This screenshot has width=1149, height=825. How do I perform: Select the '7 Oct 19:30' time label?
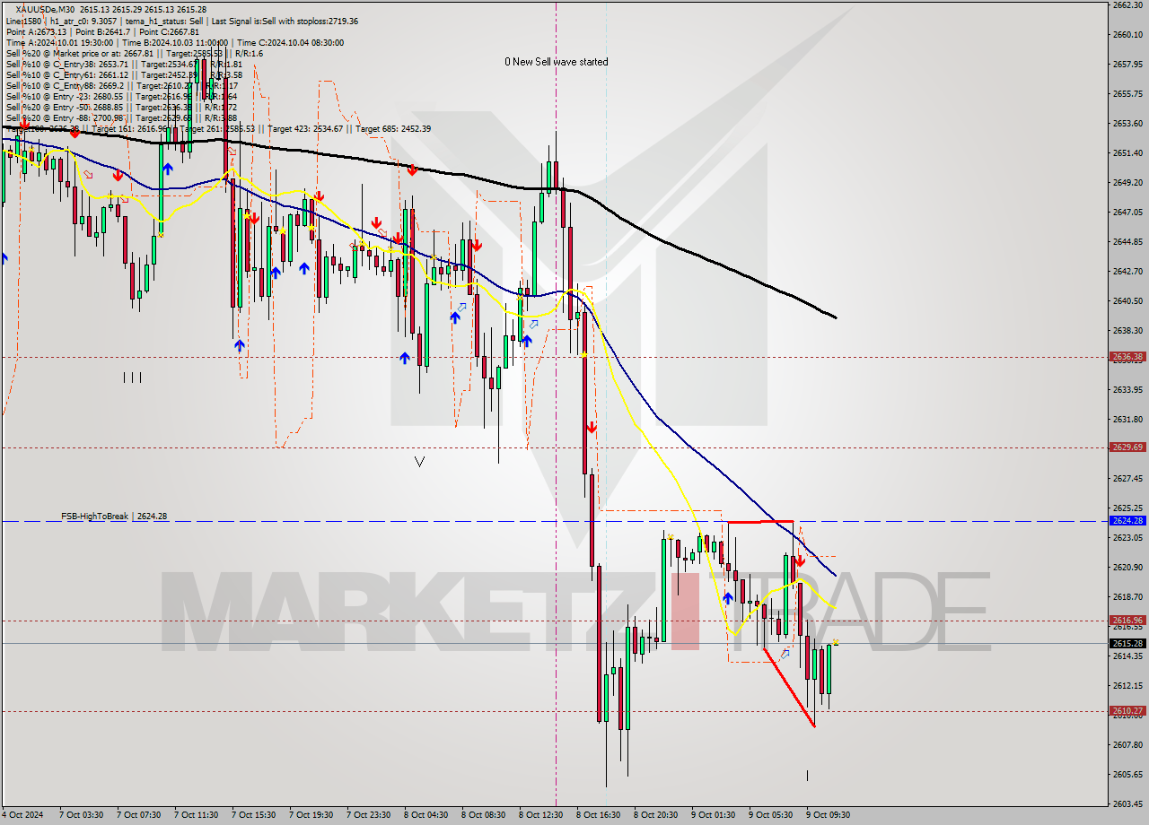click(311, 815)
